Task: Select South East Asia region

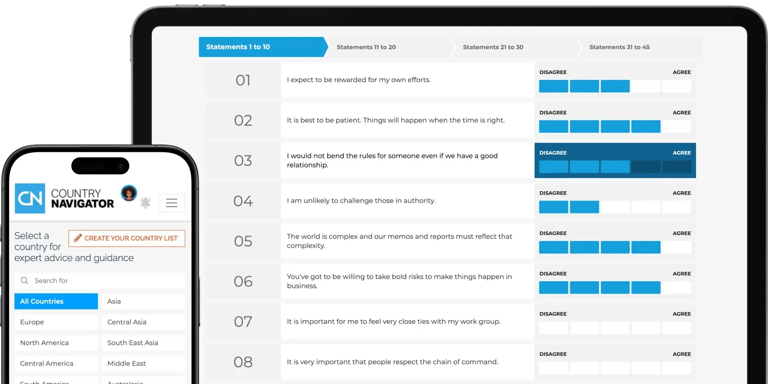Action: (x=143, y=343)
